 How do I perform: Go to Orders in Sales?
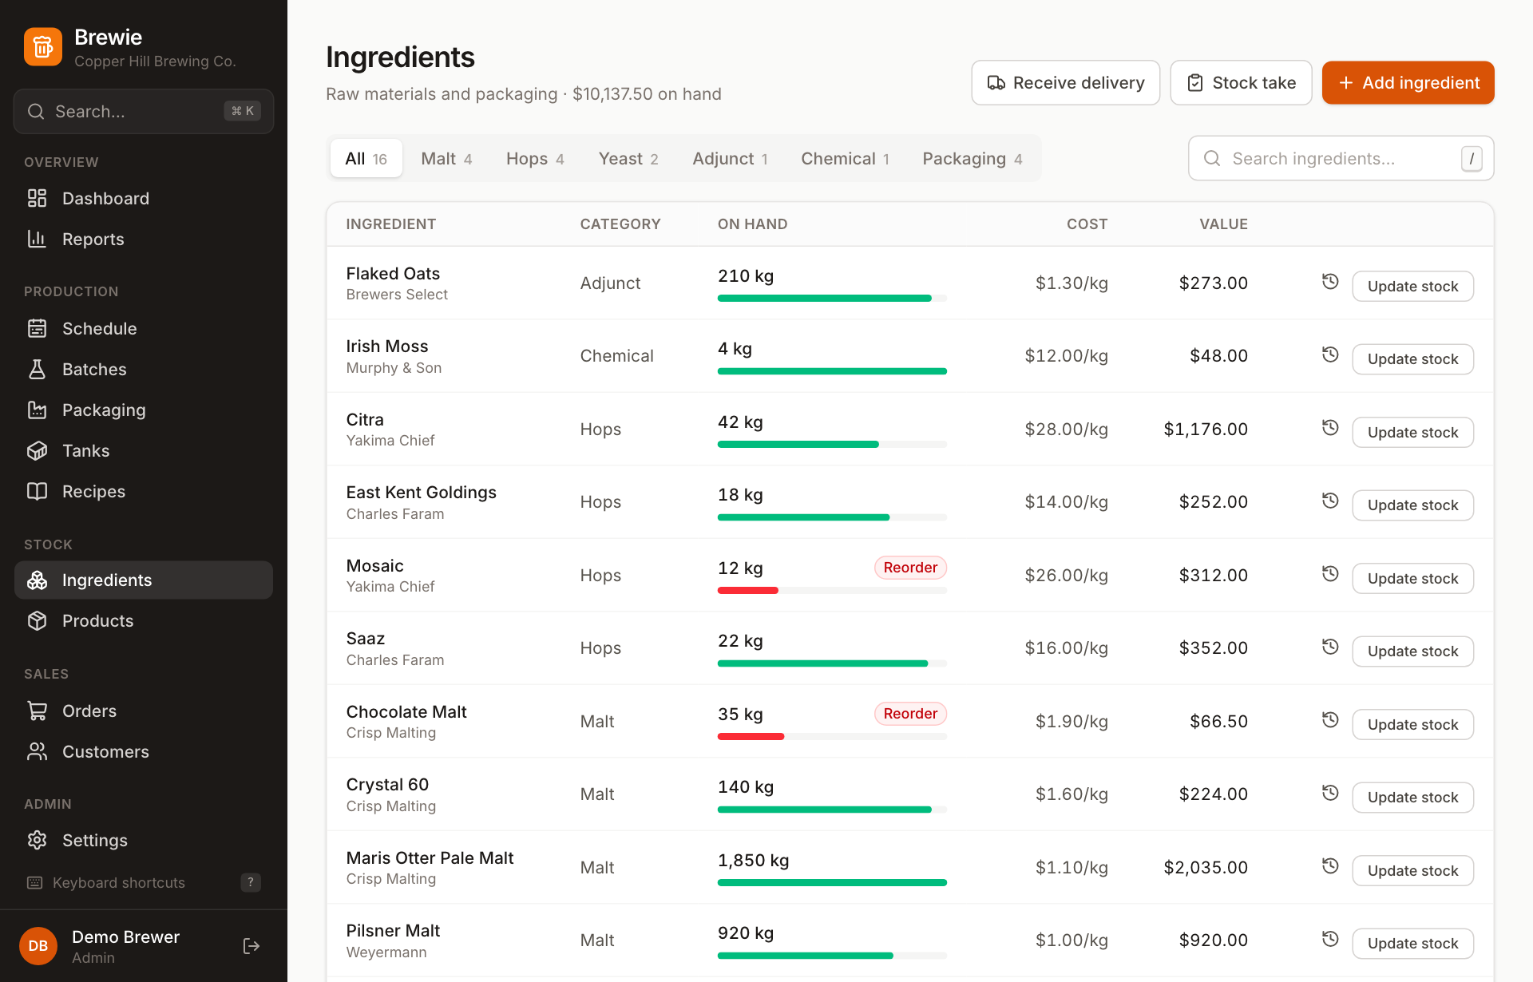click(x=144, y=711)
